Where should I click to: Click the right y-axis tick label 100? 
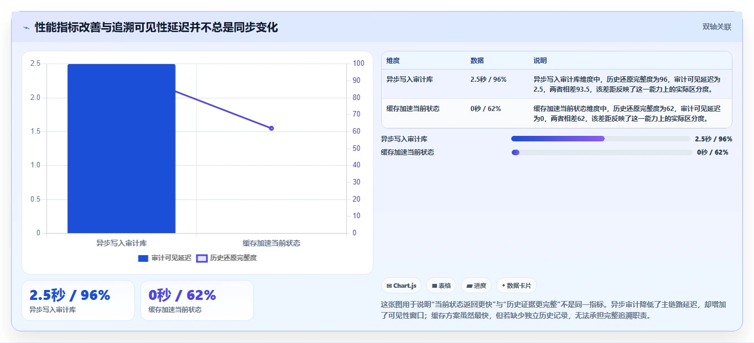(358, 64)
